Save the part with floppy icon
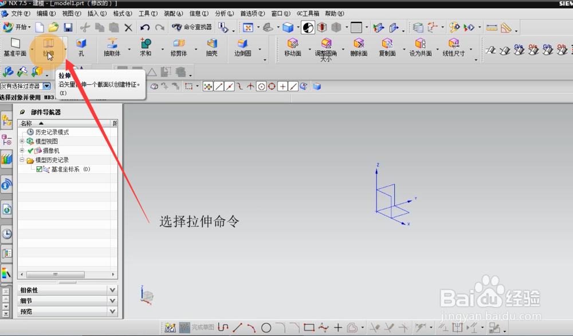573x336 pixels. point(68,28)
